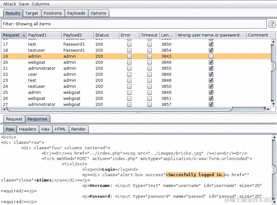Viewport: 277px width, 205px height.
Task: Toggle Error checkbox in row 19
Action: (x=129, y=56)
